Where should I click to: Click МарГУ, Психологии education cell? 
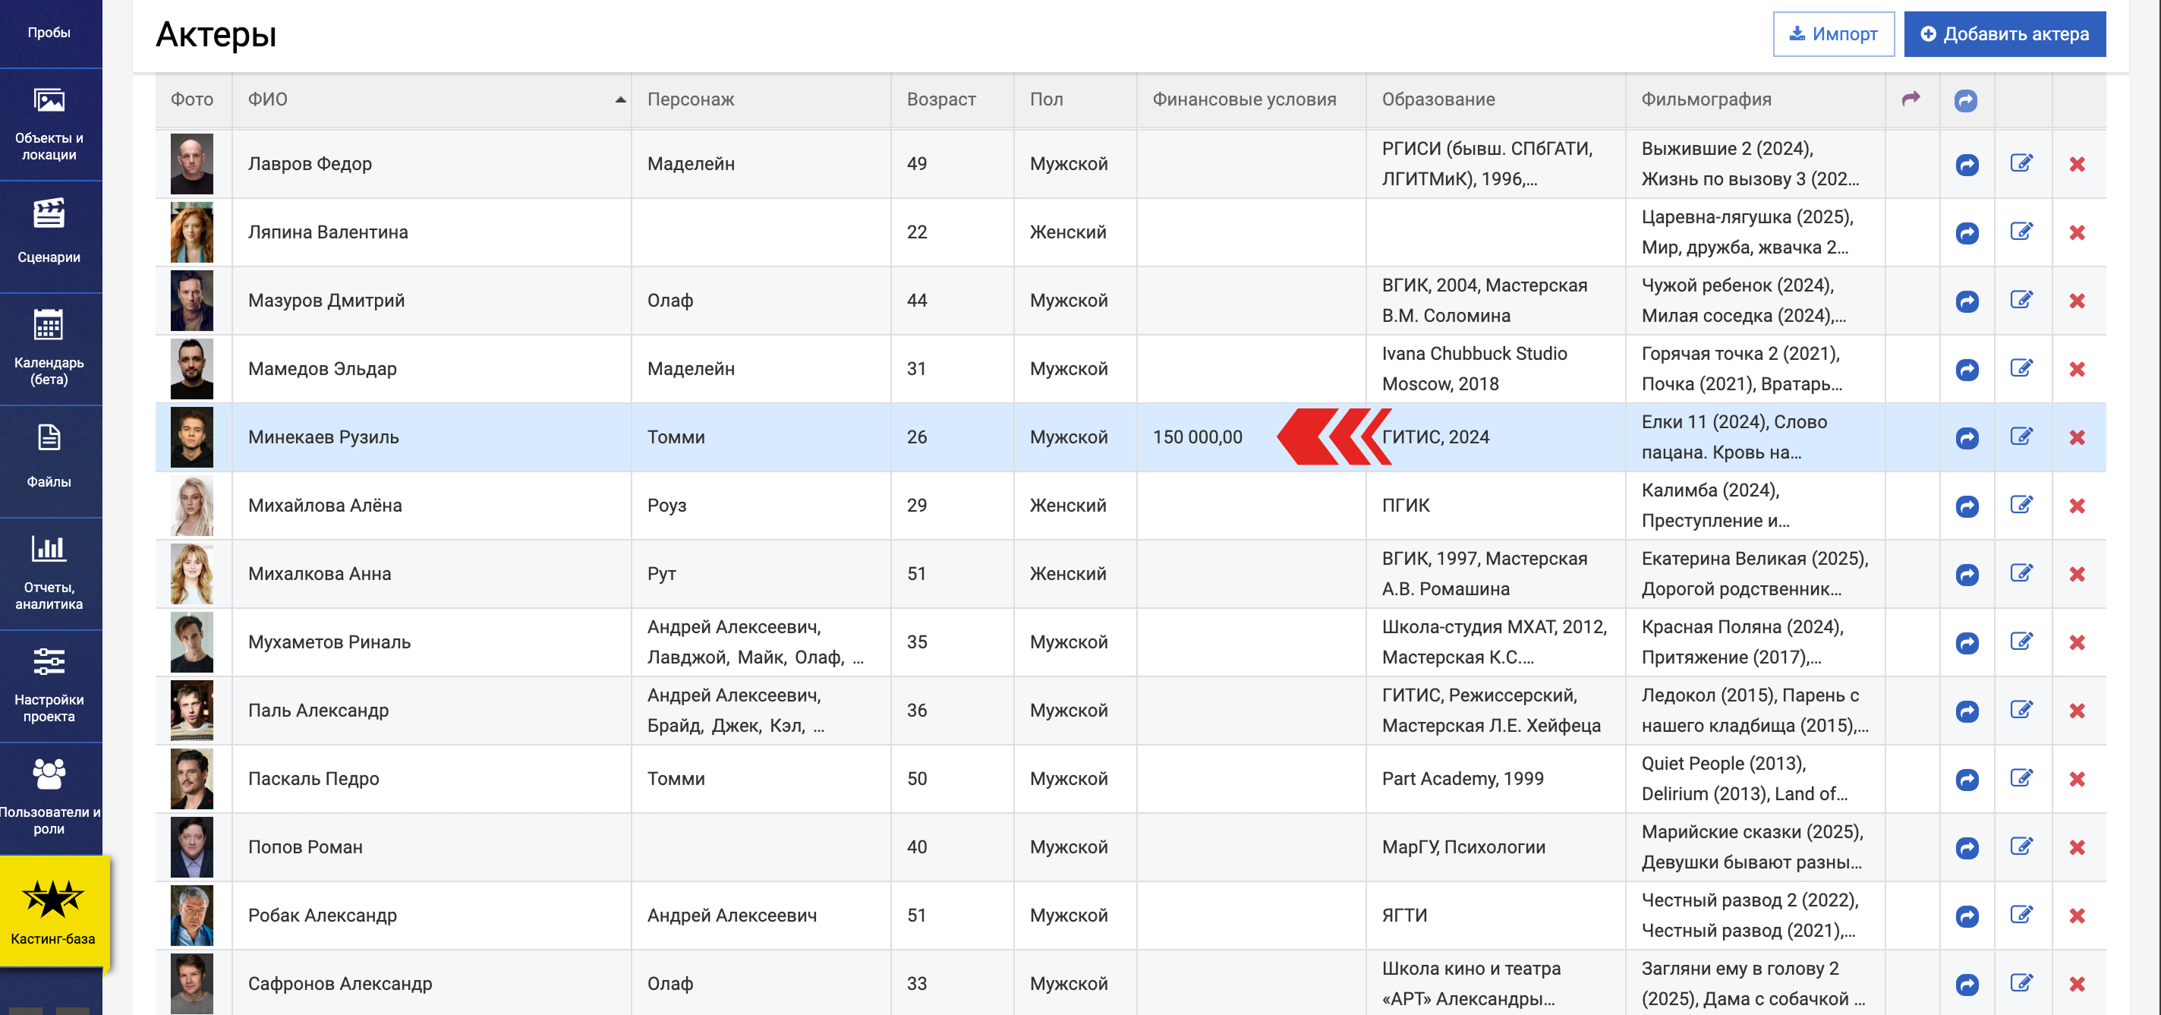point(1495,847)
